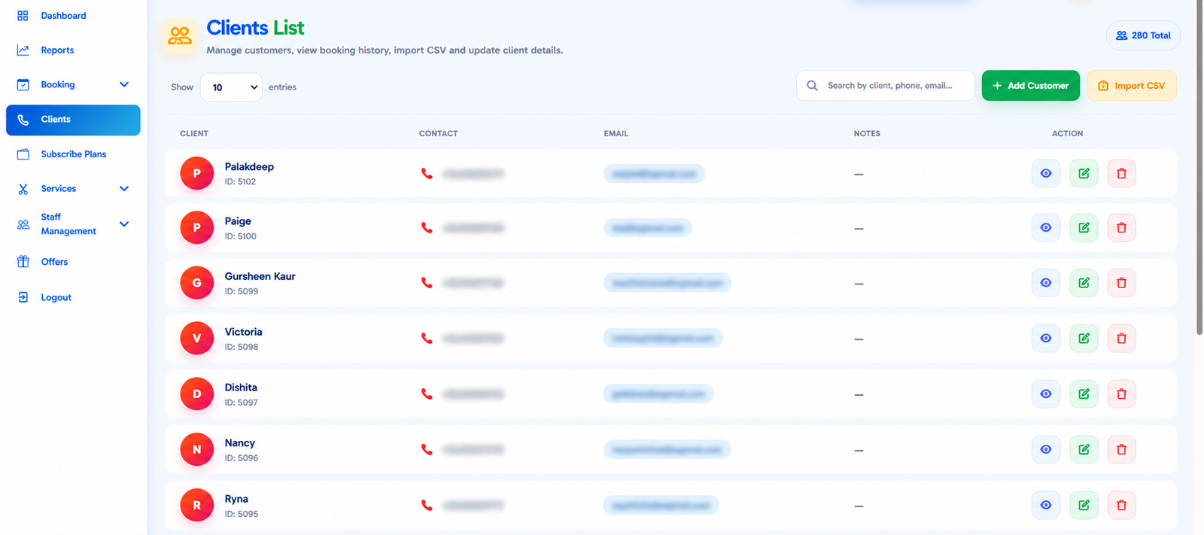The image size is (1204, 535).
Task: Open the Offers page
Action: coord(54,262)
